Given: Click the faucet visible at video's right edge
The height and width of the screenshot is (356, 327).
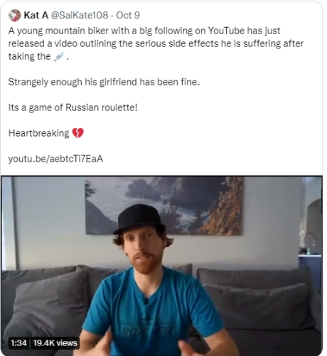Looking at the screenshot, I should tap(309, 242).
